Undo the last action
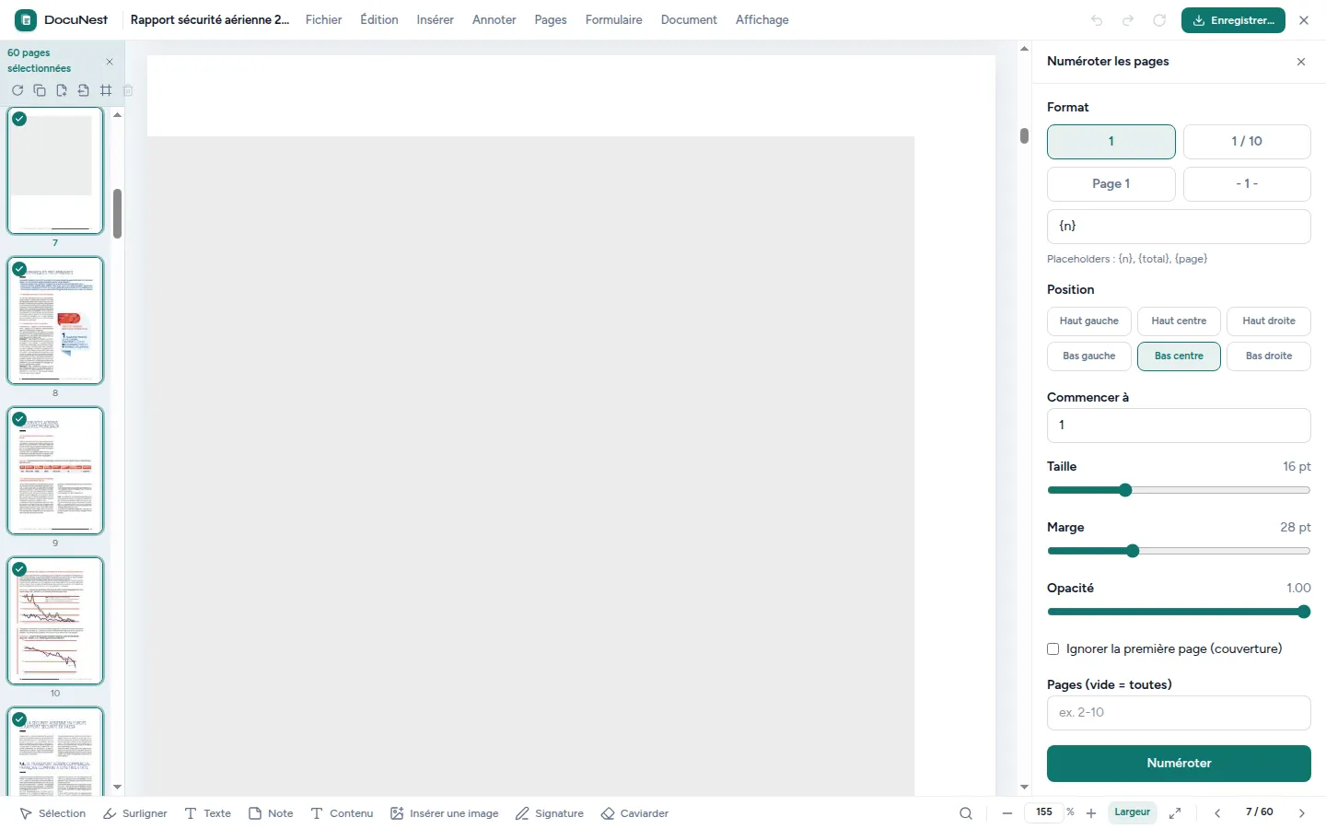Screen dimensions: 1326x829 [x=1097, y=20]
